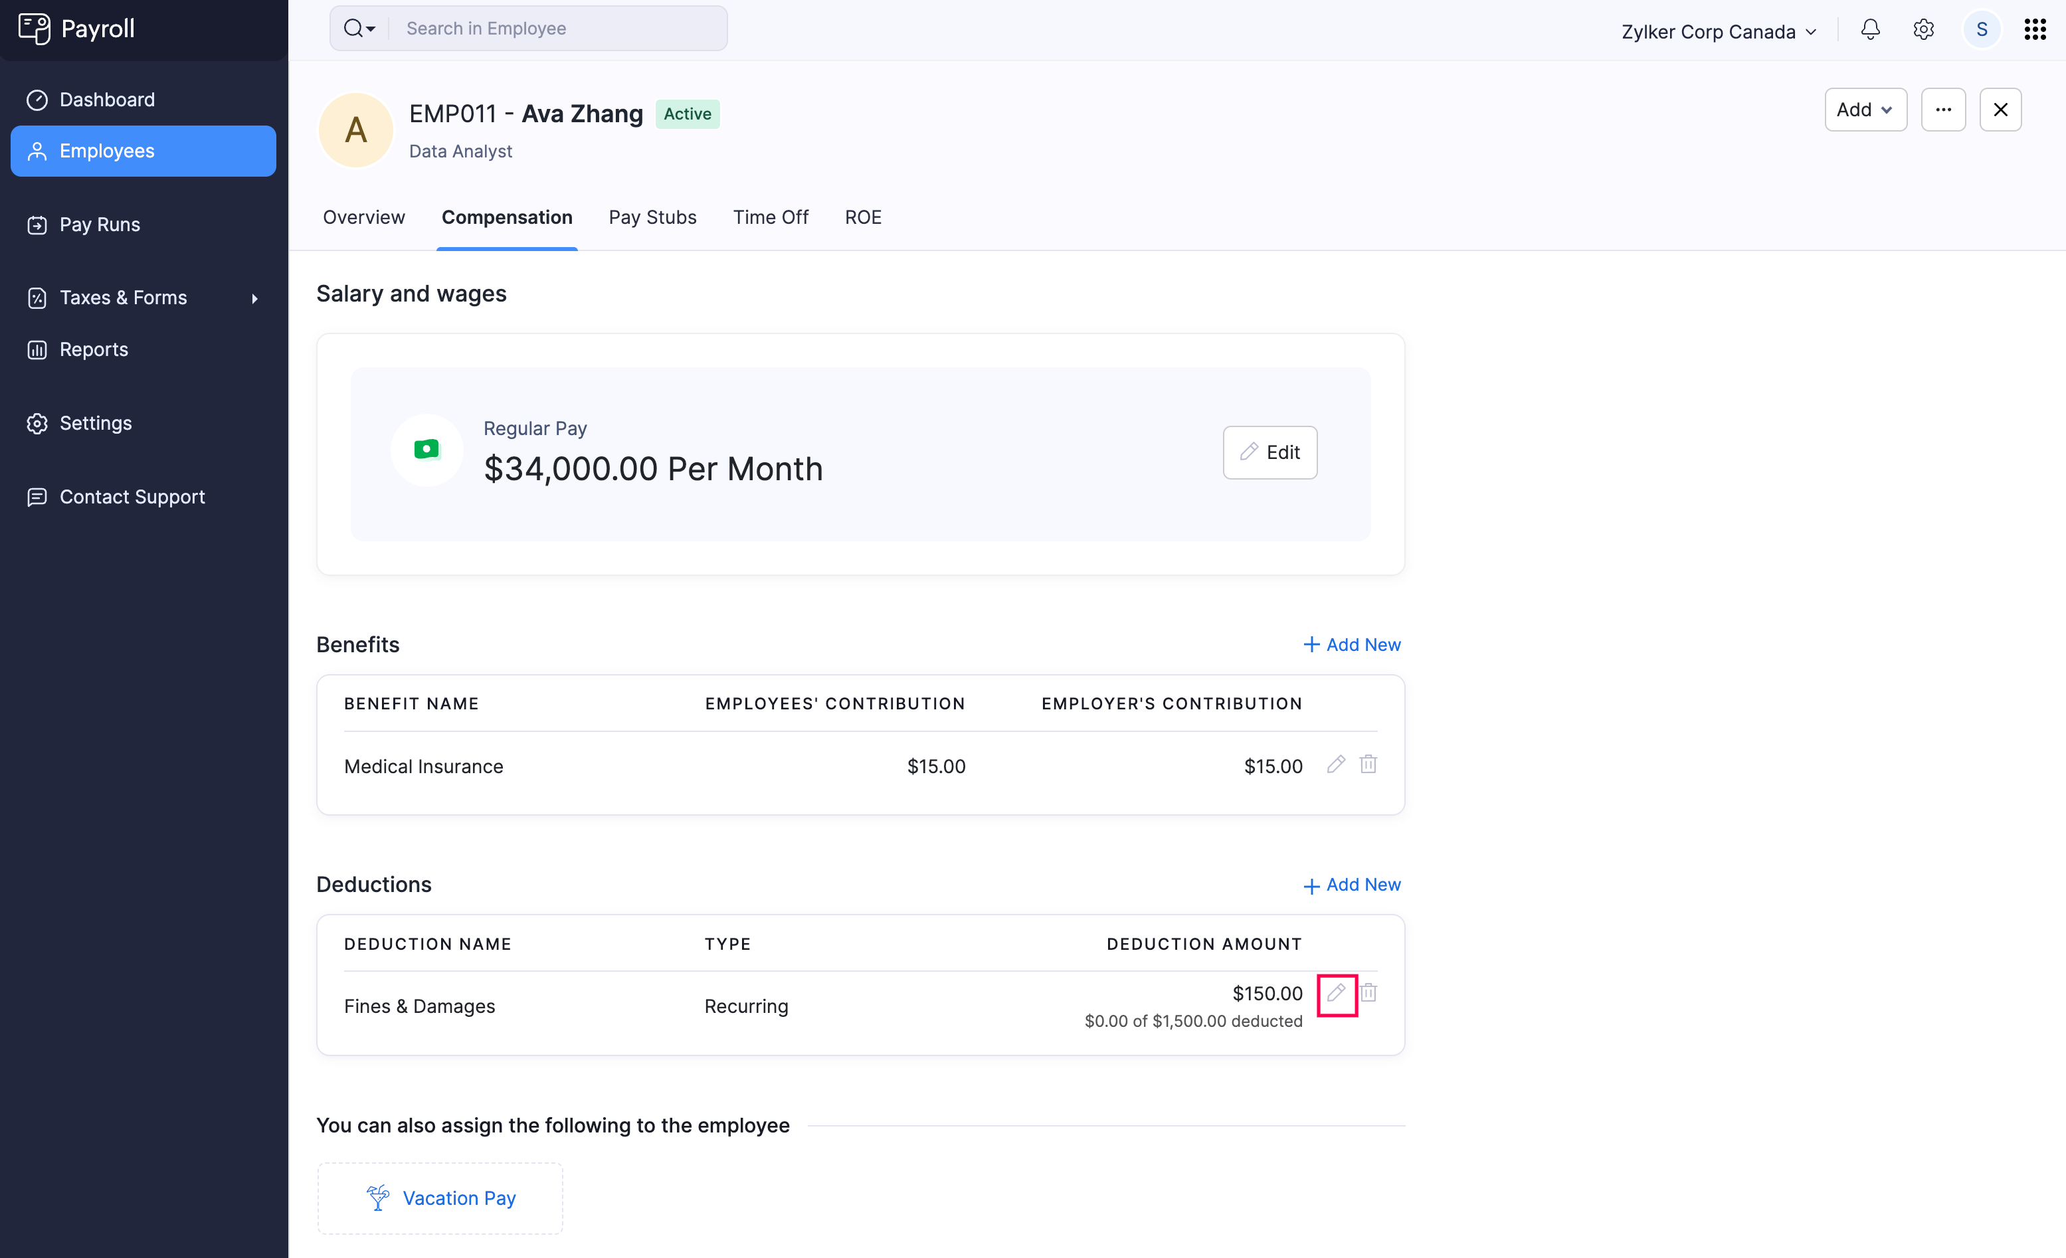
Task: Open Reports from the sidebar
Action: click(93, 349)
